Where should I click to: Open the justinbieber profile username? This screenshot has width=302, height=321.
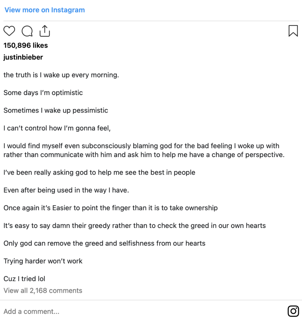[x=23, y=57]
